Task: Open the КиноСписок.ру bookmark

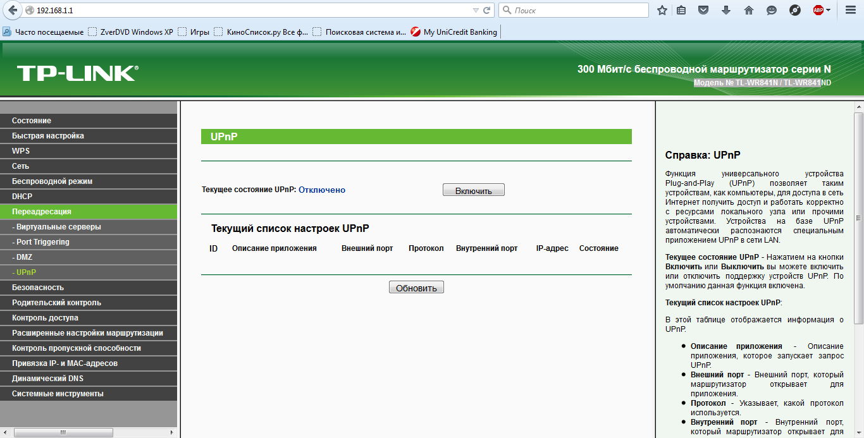Action: 261,32
